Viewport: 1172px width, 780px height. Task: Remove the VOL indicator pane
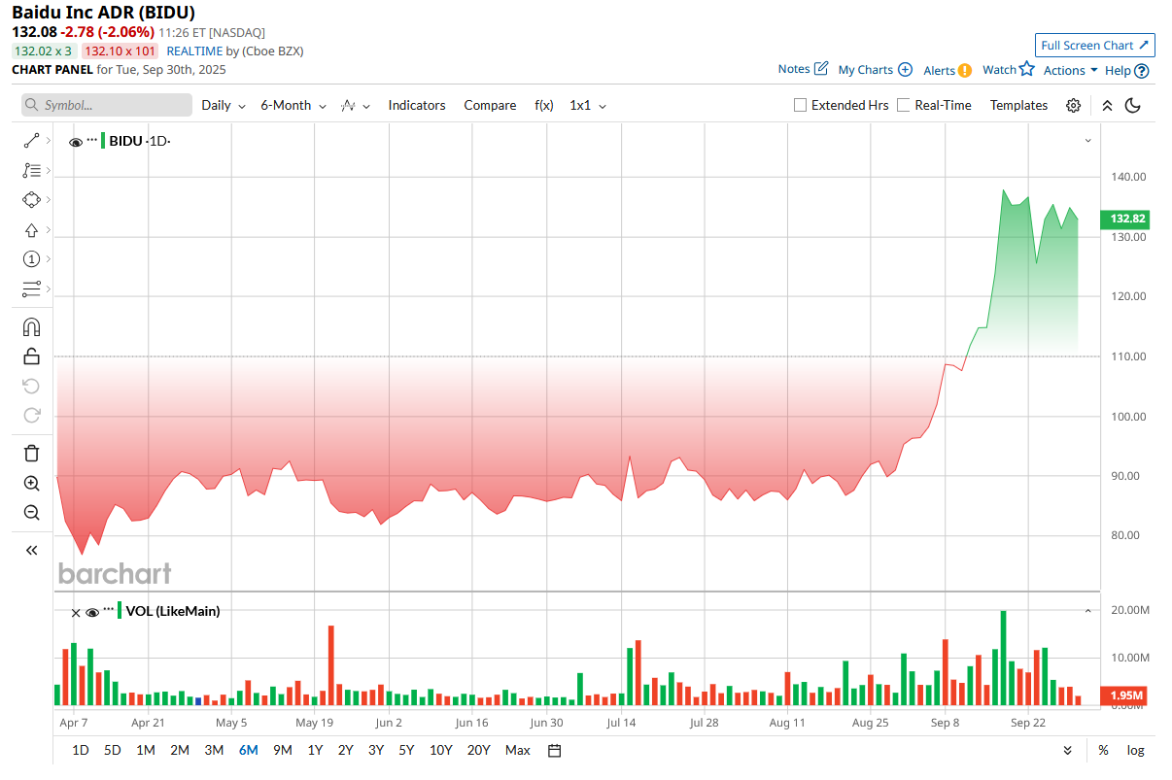[x=76, y=612]
